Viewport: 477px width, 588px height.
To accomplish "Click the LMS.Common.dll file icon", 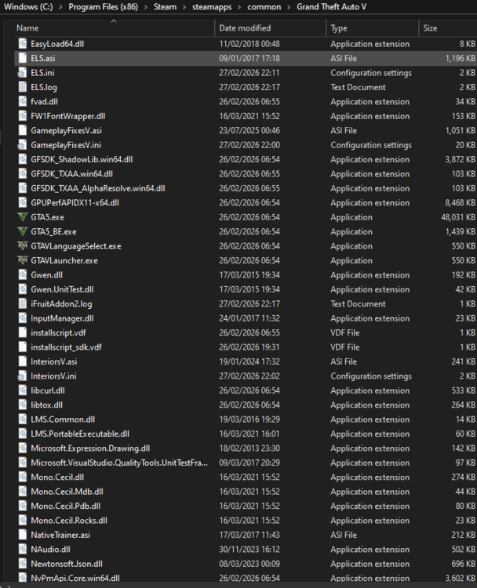I will pos(23,419).
